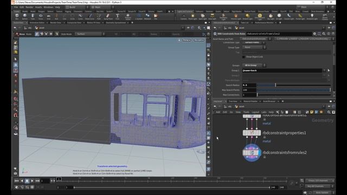The width and height of the screenshot is (347, 195).
Task: Select the File shelf tool
Action: [x=156, y=16]
